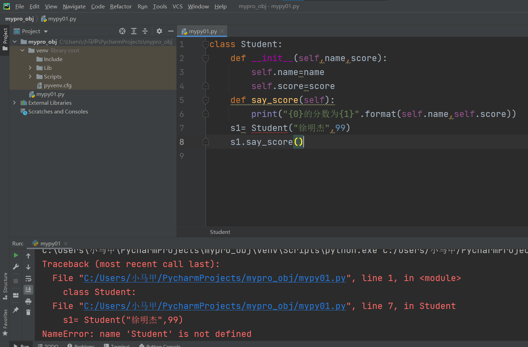Close the mypy01.py editor tab
The width and height of the screenshot is (528, 347).
pos(222,31)
